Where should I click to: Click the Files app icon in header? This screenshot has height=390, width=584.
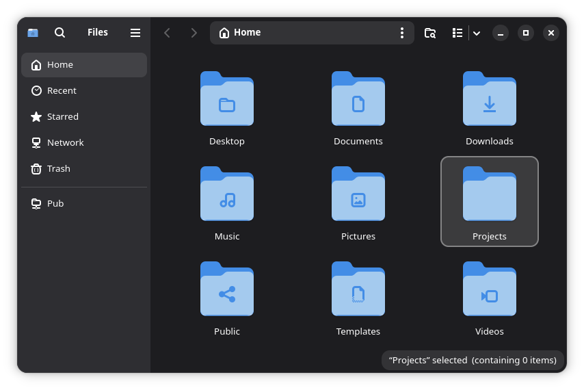pyautogui.click(x=33, y=33)
